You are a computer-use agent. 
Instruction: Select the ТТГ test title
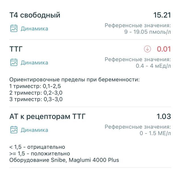point(16,49)
